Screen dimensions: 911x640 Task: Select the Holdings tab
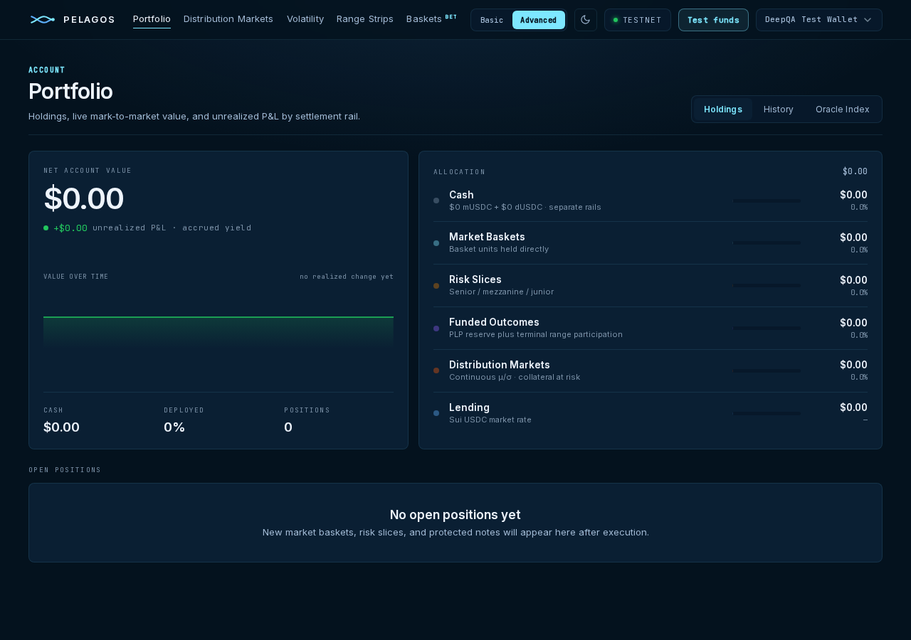[x=723, y=110]
